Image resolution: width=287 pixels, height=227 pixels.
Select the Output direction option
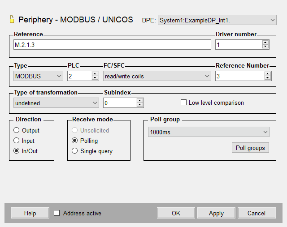click(x=17, y=130)
